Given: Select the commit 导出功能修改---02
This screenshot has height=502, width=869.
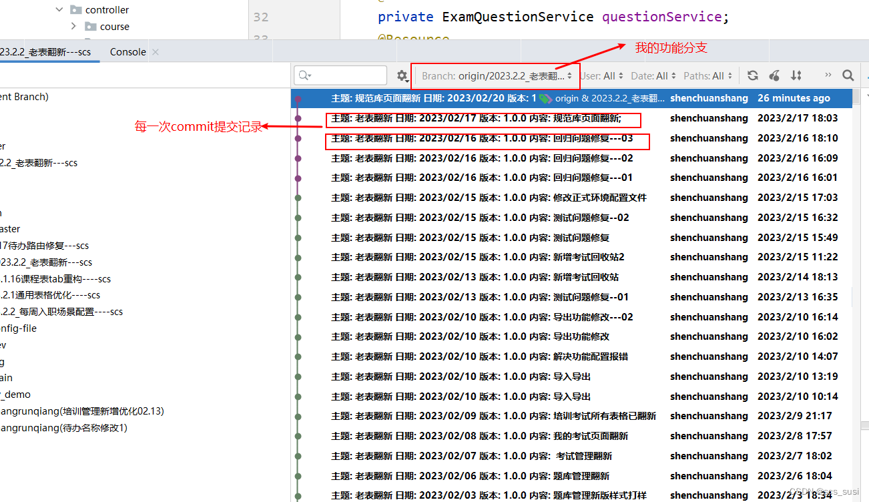Looking at the screenshot, I should [571, 317].
